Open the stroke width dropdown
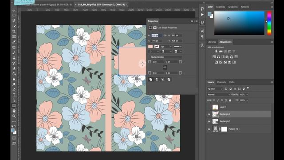The width and height of the screenshot is (284, 160). tap(170, 47)
